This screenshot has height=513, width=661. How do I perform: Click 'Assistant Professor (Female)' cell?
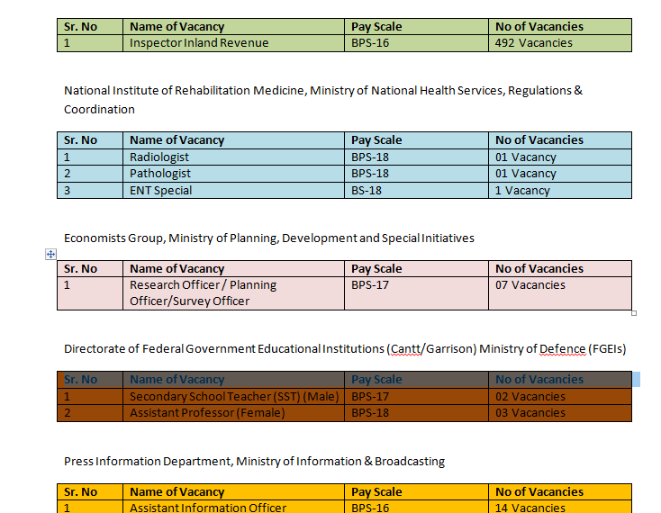233,413
